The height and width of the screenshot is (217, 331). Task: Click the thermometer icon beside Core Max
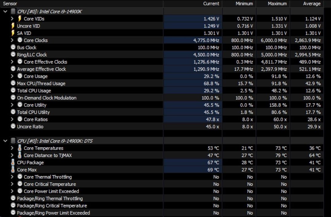coord(13,169)
